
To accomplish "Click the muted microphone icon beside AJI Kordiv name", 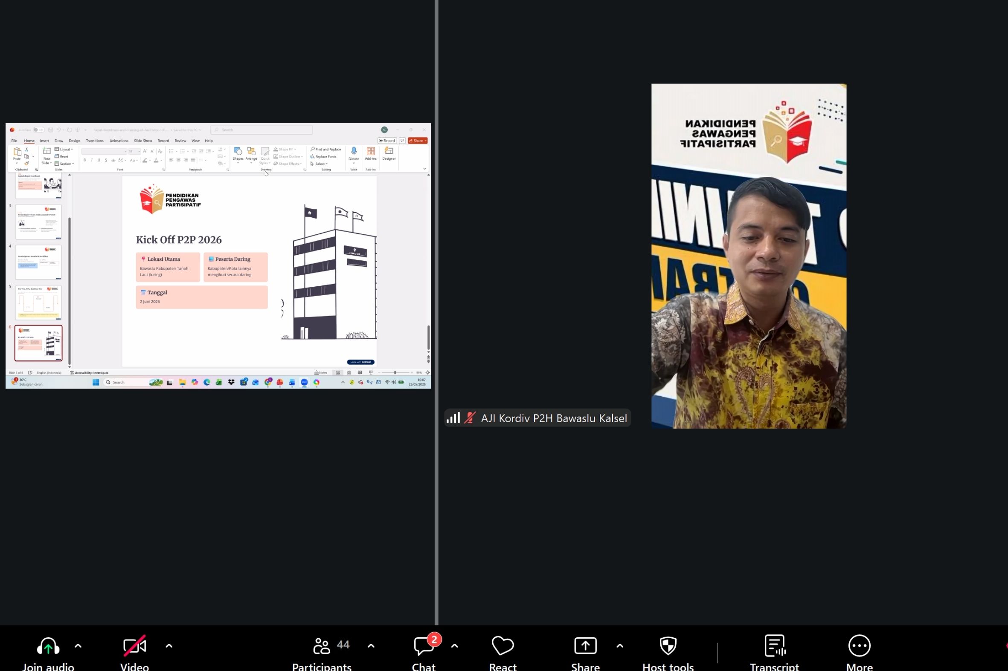I will pos(470,418).
